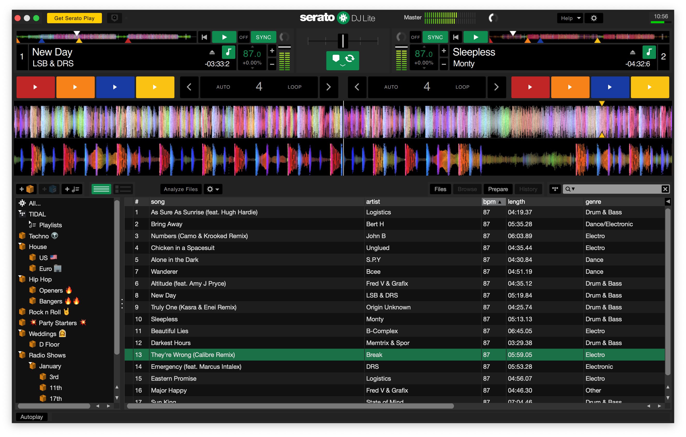Image resolution: width=686 pixels, height=437 pixels.
Task: Collapse the January subcrate
Action: [31, 364]
